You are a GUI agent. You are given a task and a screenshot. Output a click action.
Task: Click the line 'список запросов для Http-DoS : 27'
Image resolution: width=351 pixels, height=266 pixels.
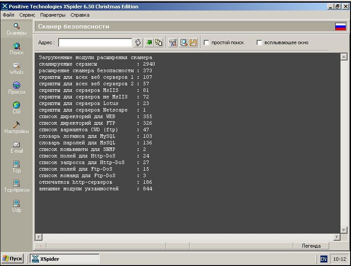click(x=94, y=162)
